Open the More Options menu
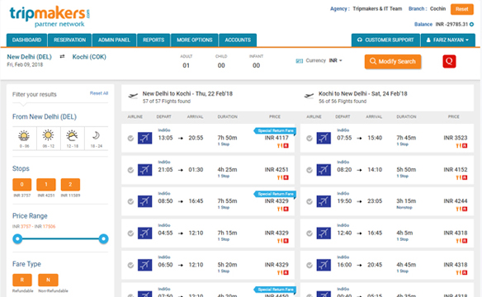Viewport: 482px width, 297px height. click(x=194, y=40)
